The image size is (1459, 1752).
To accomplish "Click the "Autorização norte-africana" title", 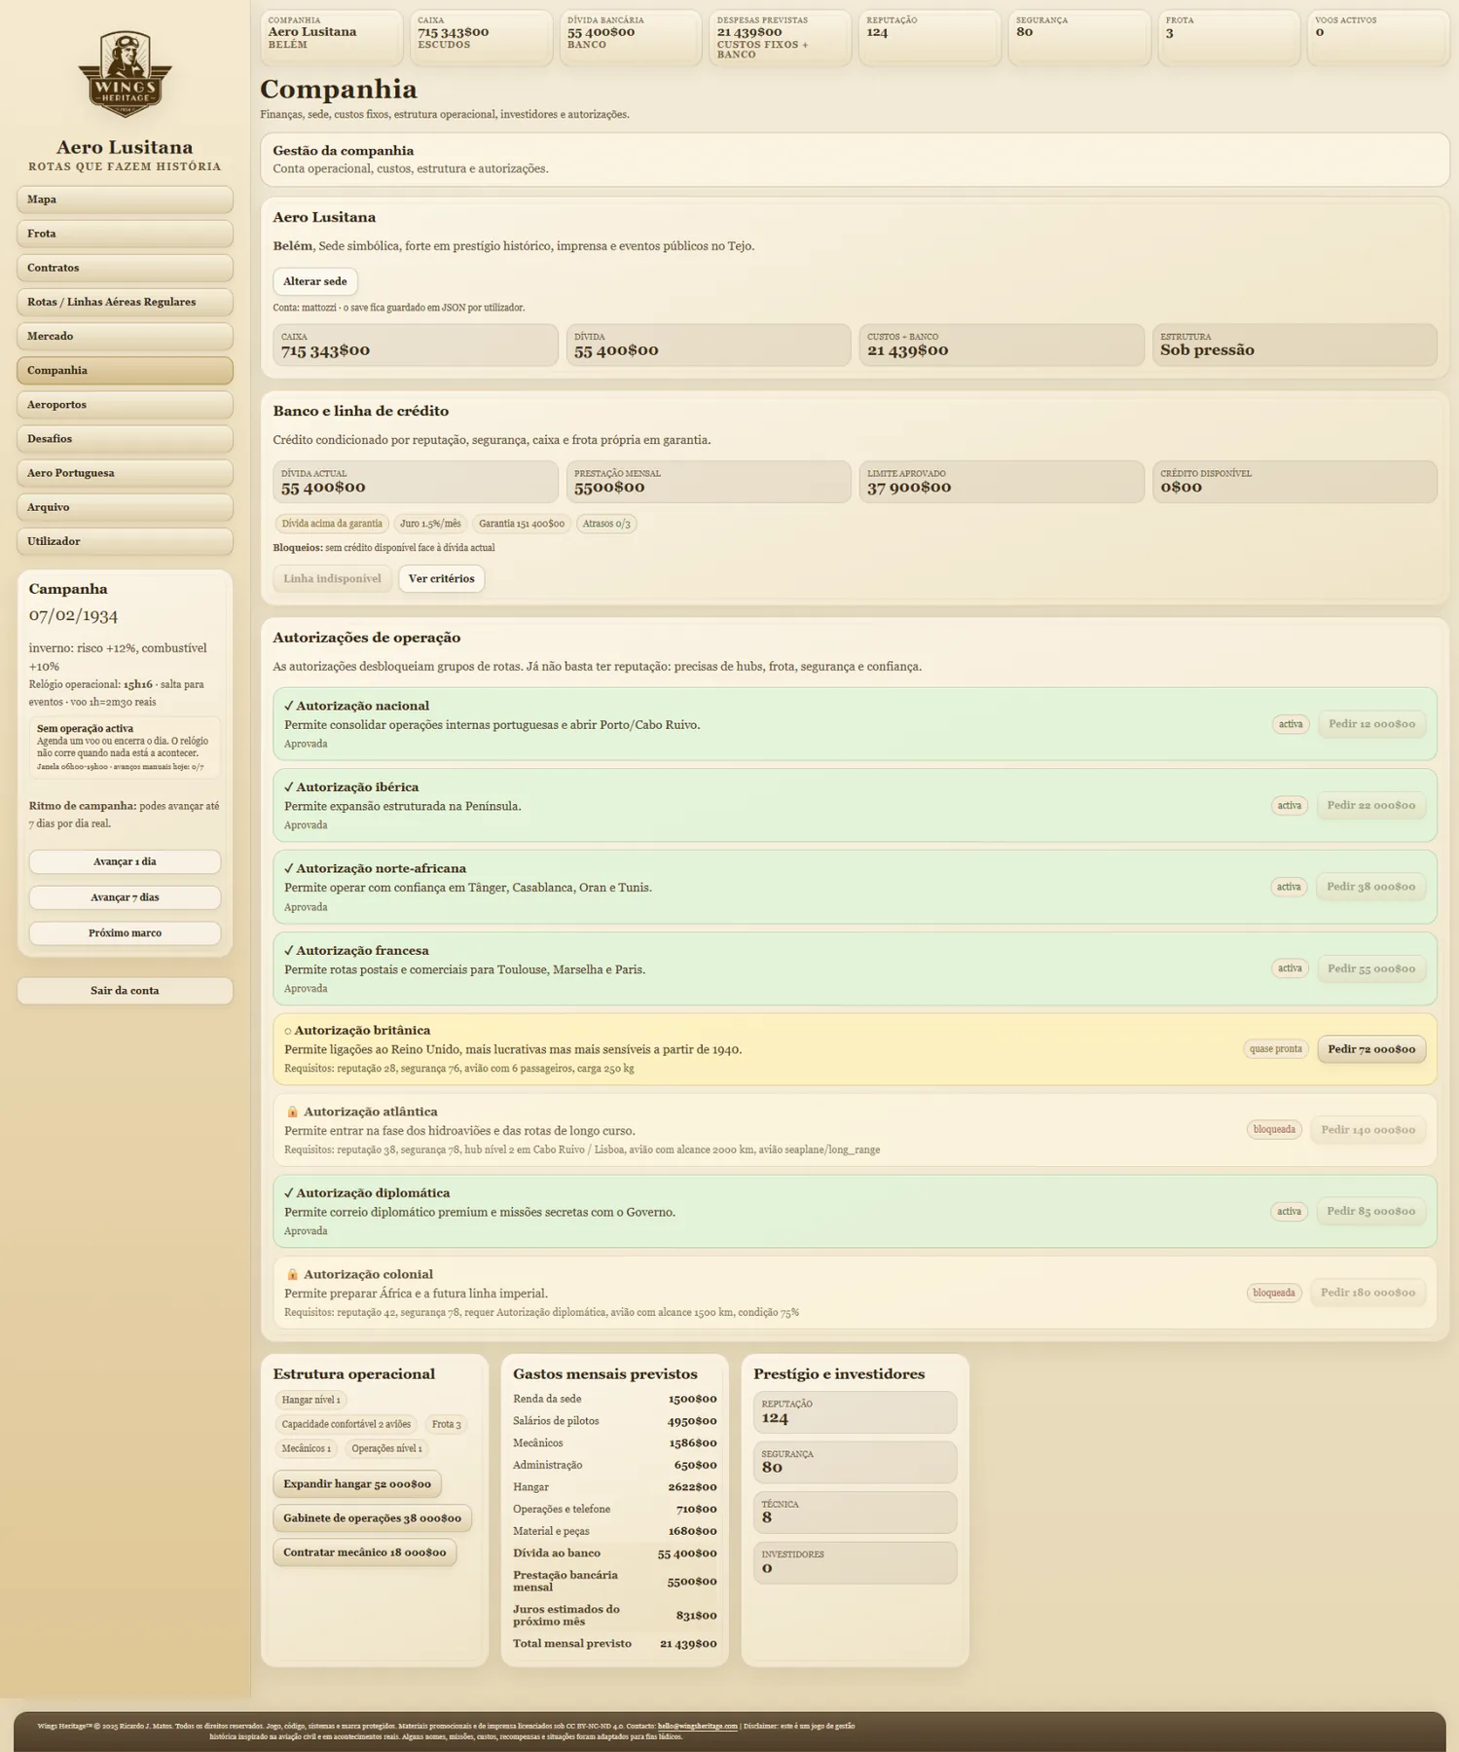I will click(381, 868).
